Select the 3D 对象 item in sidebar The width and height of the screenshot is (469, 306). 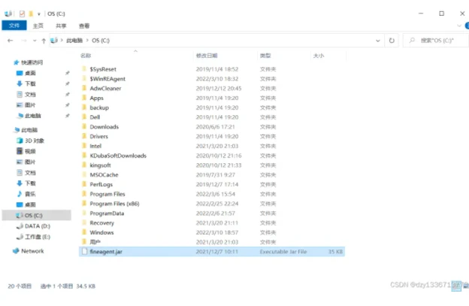[x=34, y=141]
